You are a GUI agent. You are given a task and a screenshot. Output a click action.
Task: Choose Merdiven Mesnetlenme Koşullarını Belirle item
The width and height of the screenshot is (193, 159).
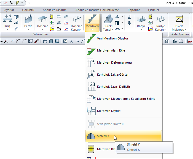(x=124, y=99)
